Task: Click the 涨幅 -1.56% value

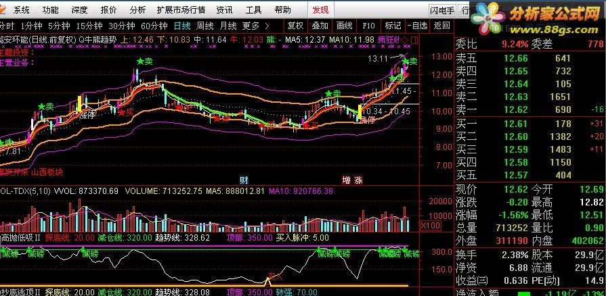Action: (513, 215)
